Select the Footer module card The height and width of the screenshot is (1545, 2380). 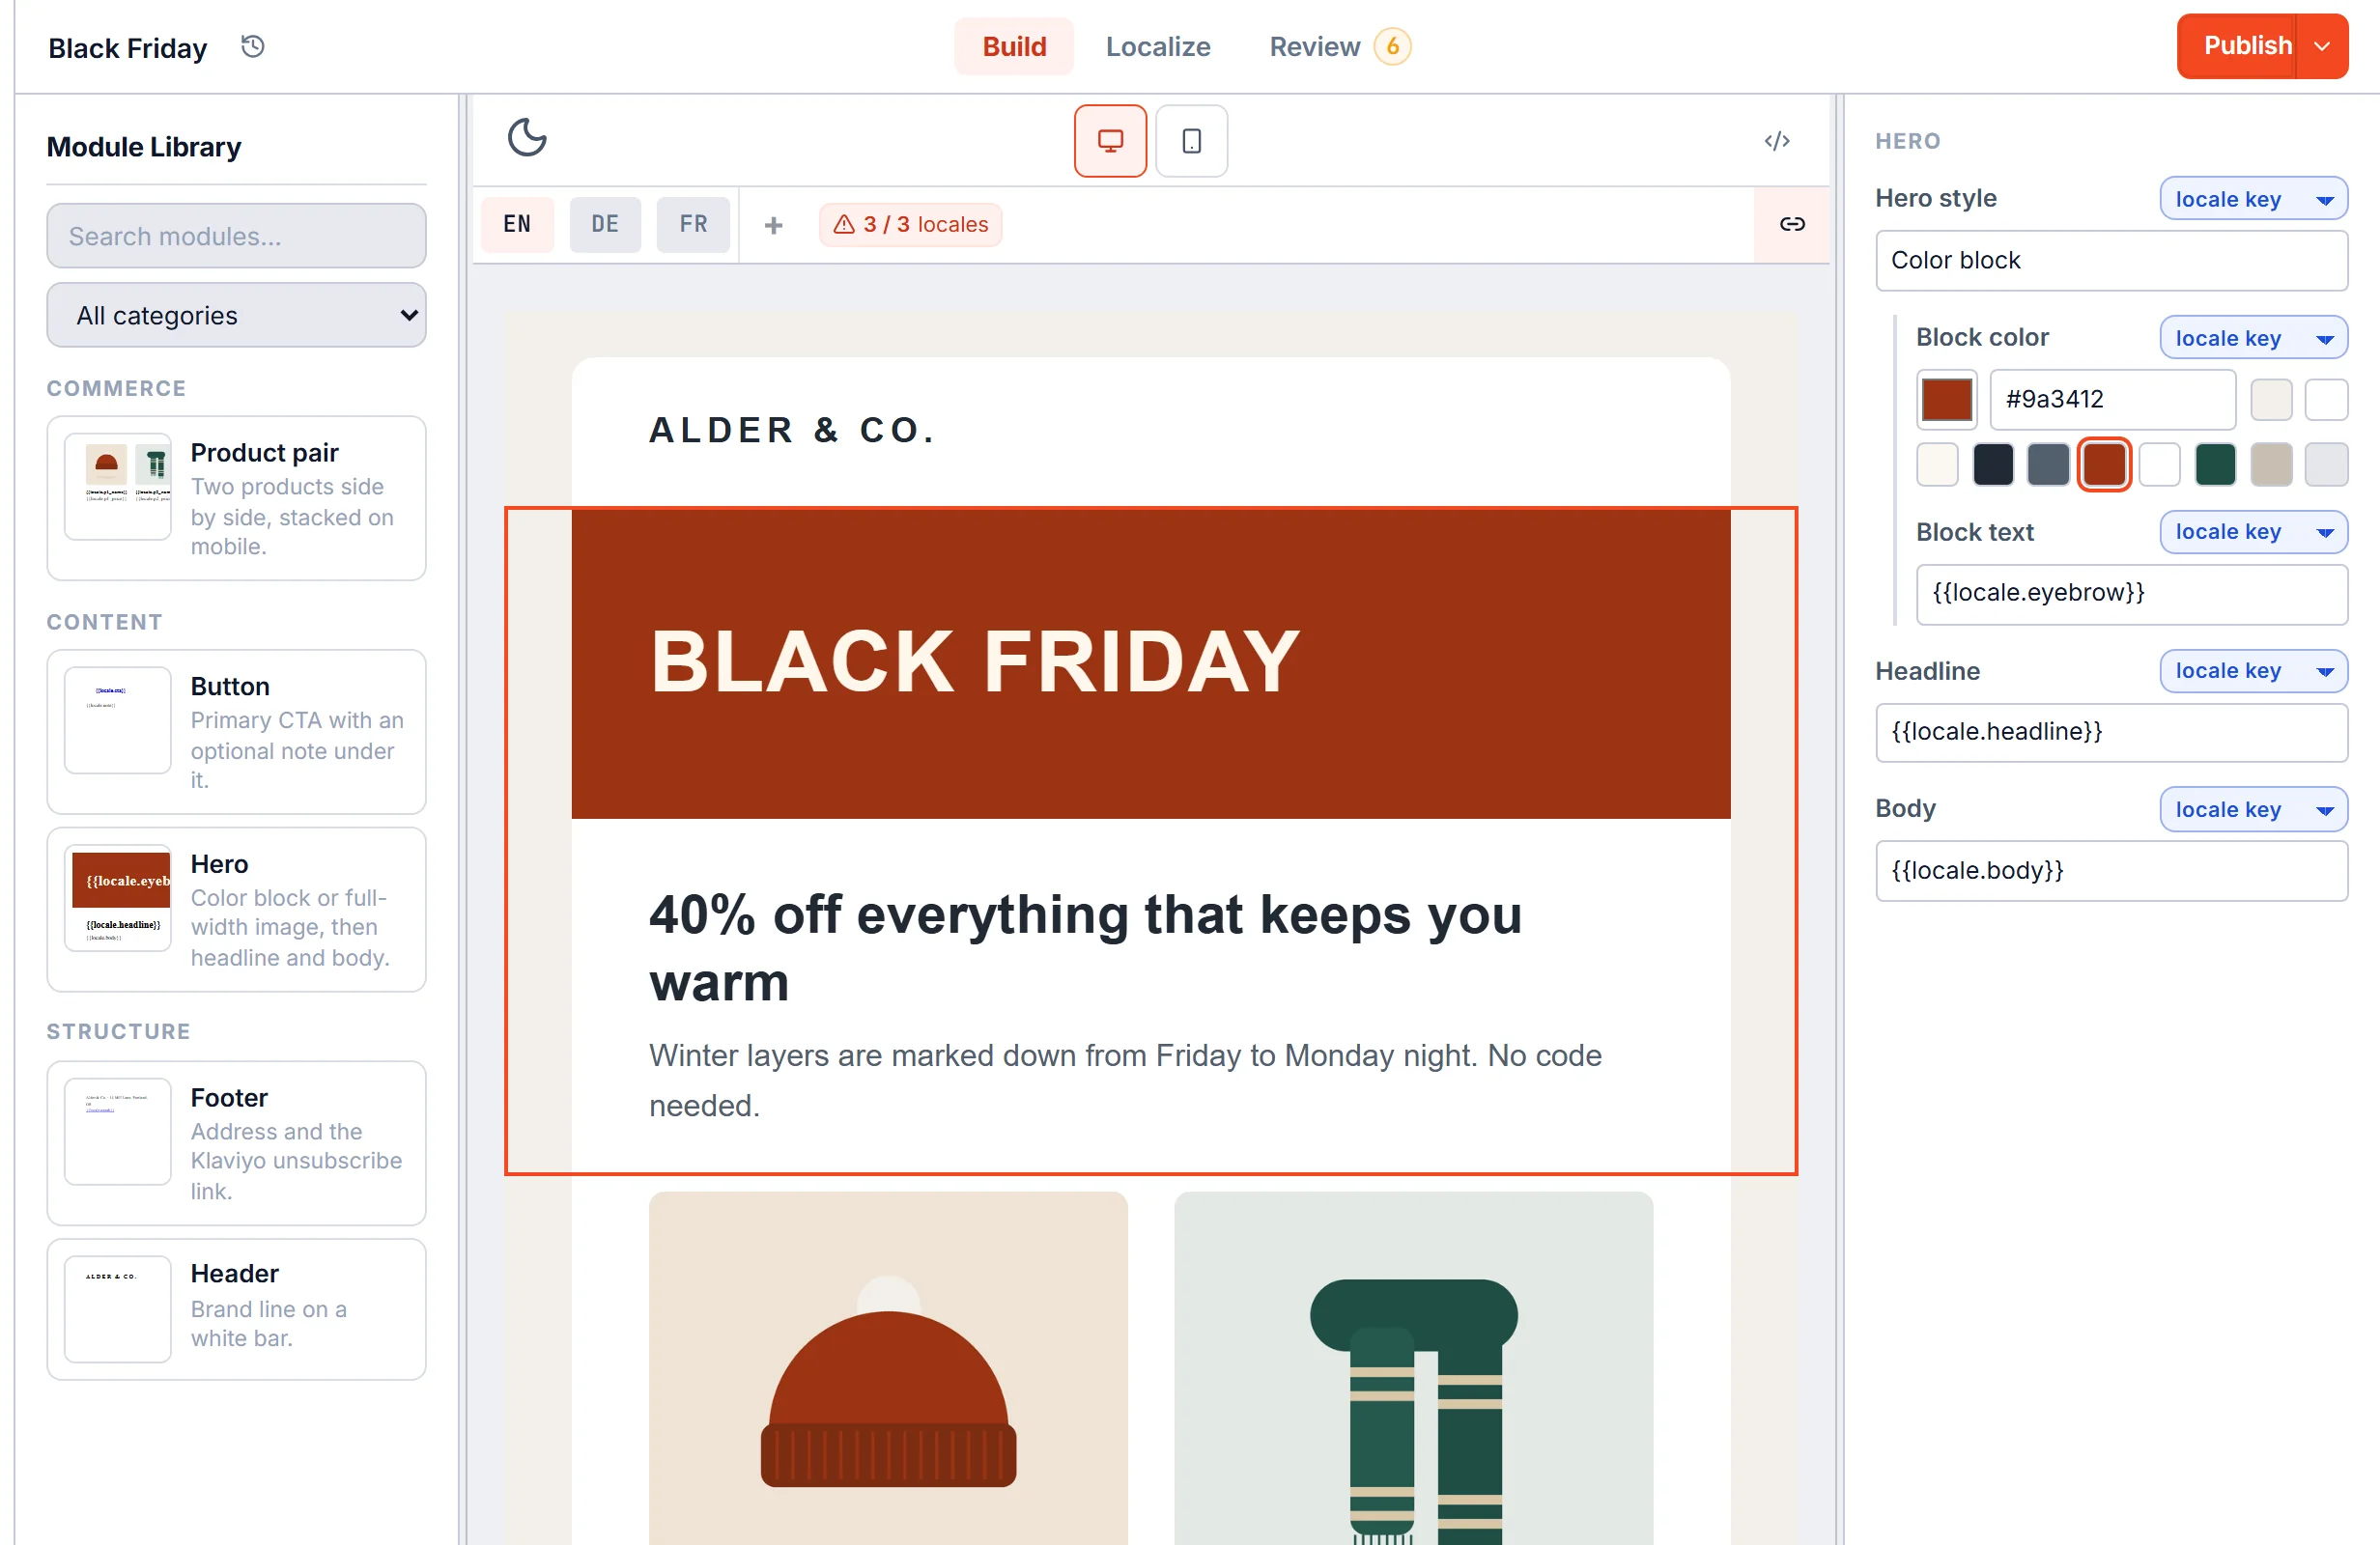(x=236, y=1143)
